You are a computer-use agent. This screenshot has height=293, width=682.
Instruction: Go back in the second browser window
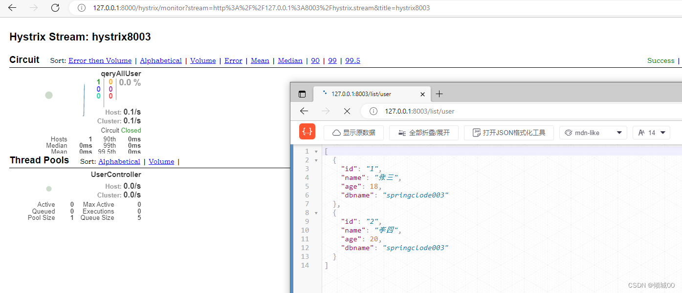point(304,111)
